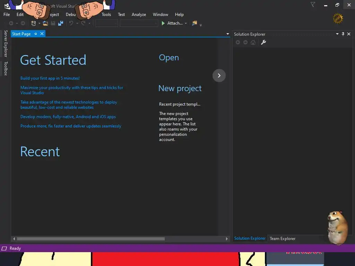Open the 'Develop modern, fully-native' apps link
The image size is (355, 266).
pos(68,117)
